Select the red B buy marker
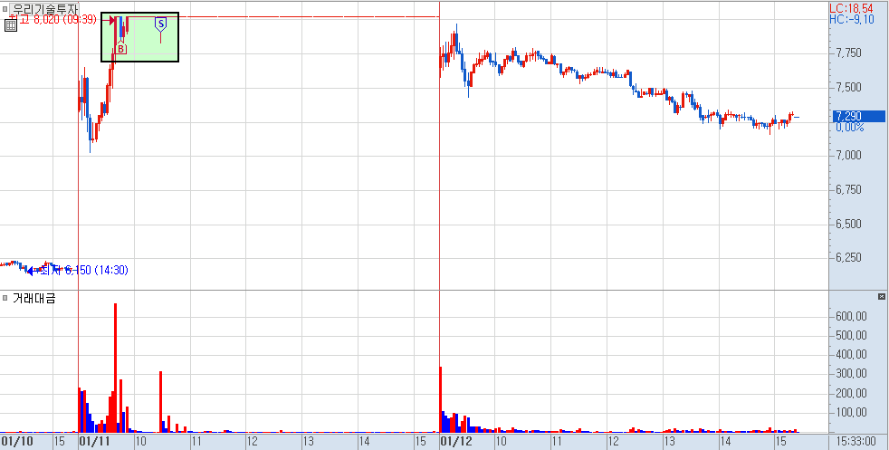 click(121, 49)
